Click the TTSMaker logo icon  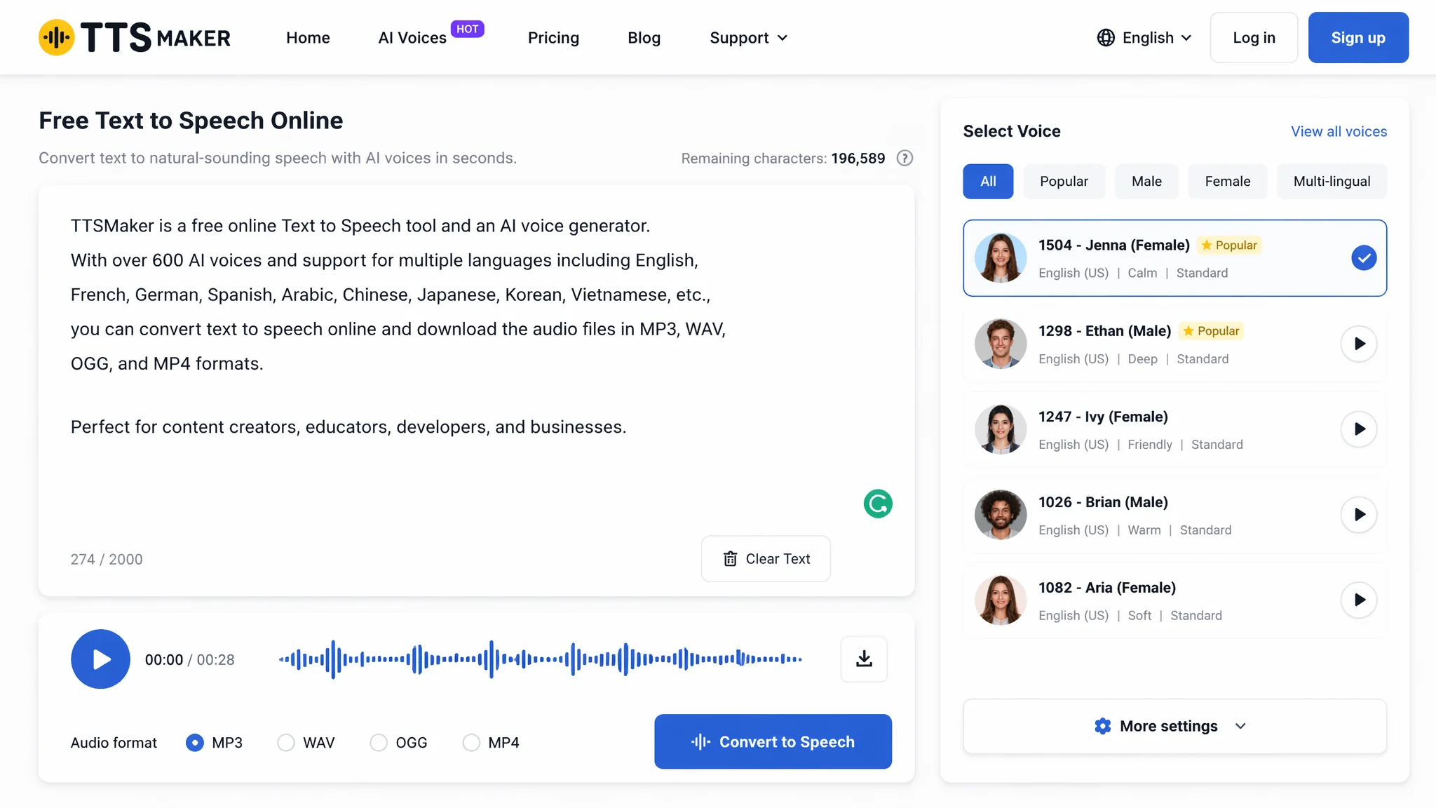[x=57, y=37]
